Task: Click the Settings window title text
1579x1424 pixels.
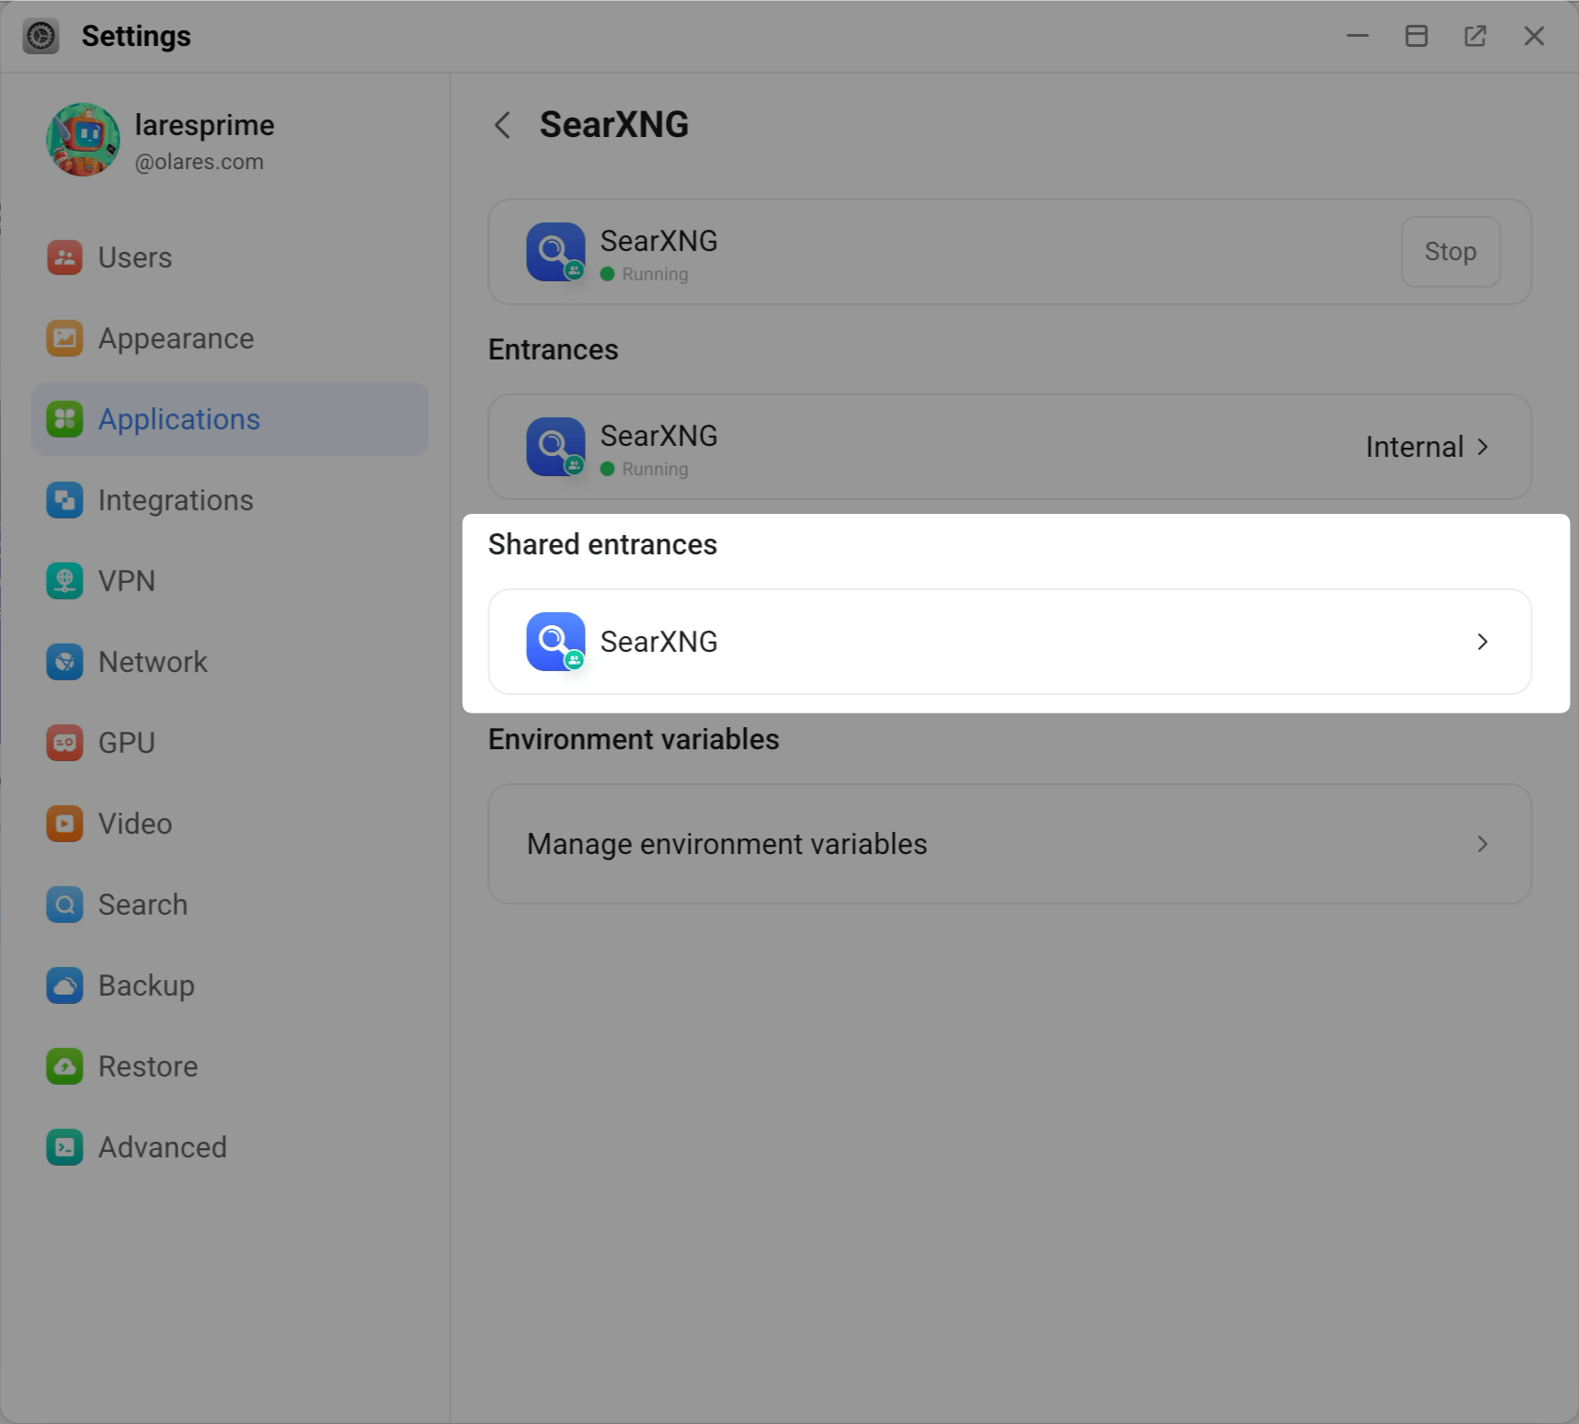Action: coord(136,37)
